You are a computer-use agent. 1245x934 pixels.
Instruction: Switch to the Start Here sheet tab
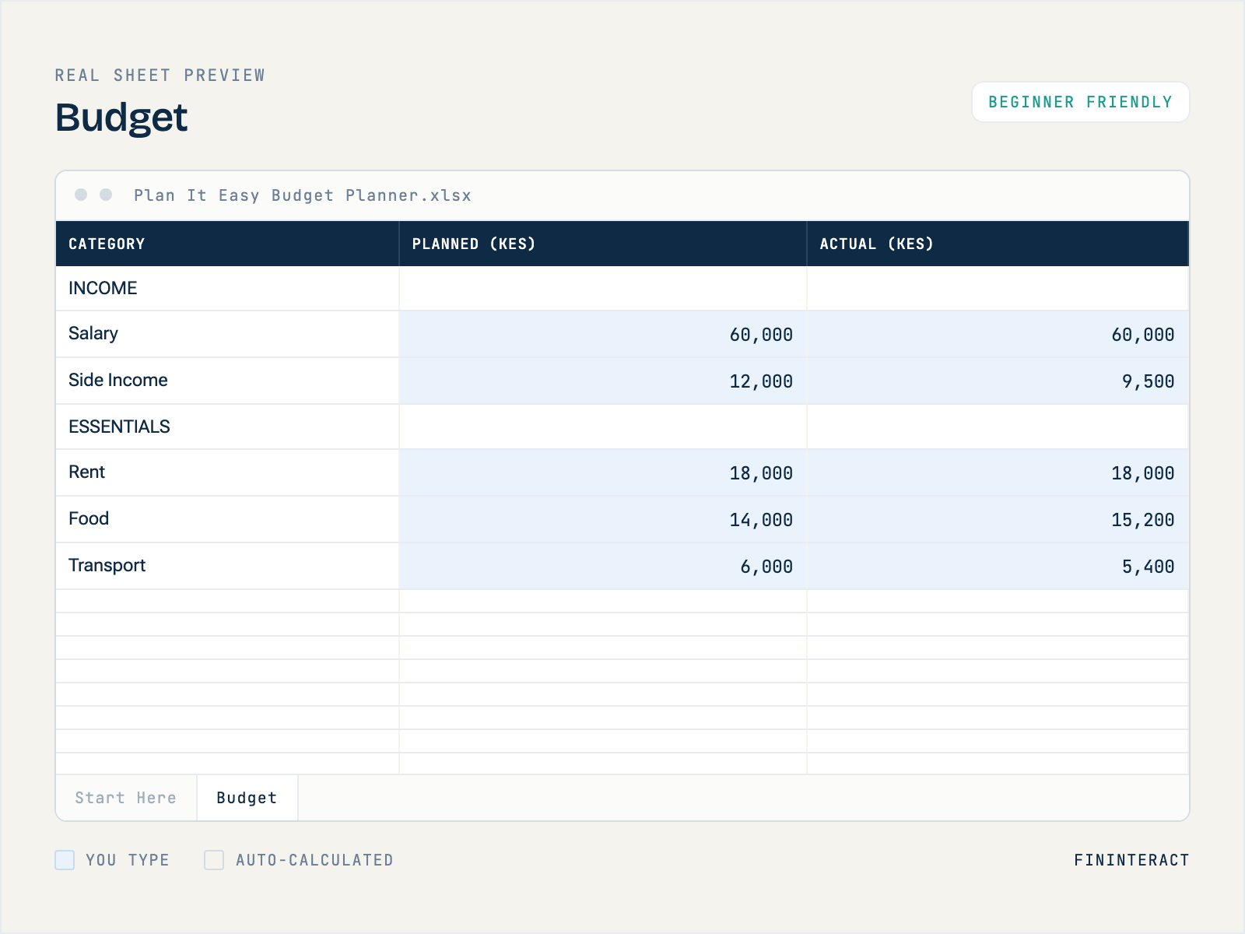pyautogui.click(x=126, y=798)
